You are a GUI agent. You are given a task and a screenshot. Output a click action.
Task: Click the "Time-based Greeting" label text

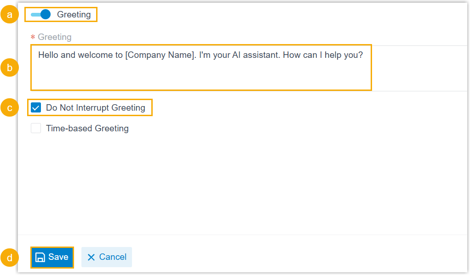coord(87,129)
